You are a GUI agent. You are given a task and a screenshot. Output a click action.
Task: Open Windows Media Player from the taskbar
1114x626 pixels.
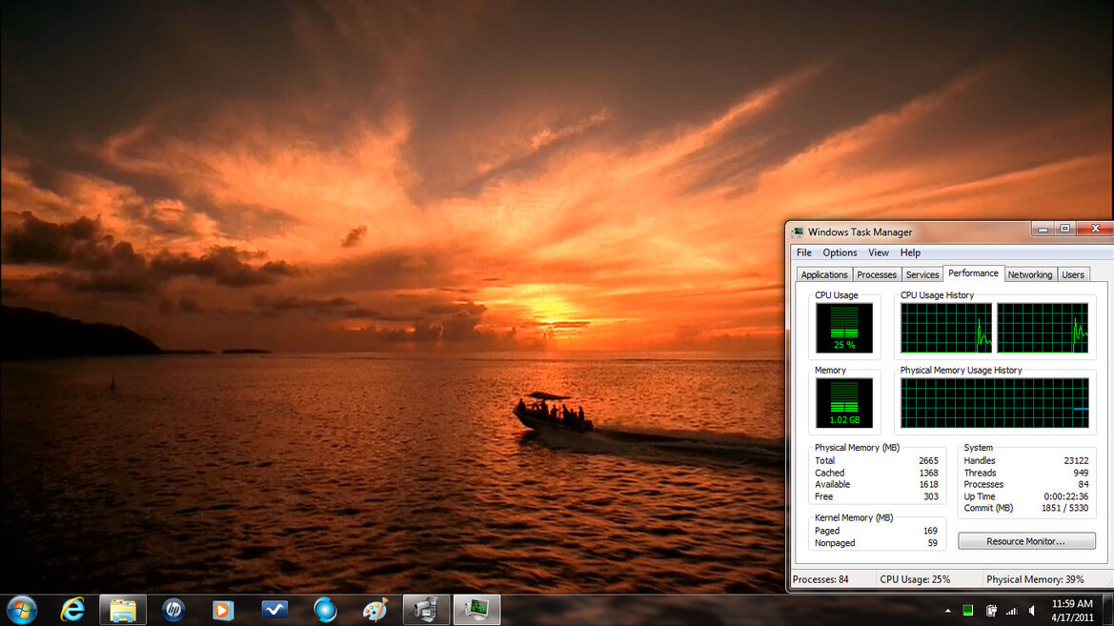(223, 610)
